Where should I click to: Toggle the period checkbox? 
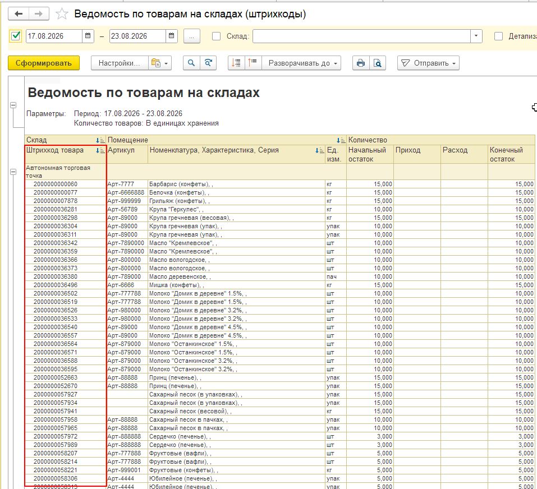[16, 36]
